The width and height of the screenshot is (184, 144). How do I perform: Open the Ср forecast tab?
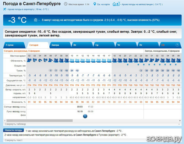104,45
